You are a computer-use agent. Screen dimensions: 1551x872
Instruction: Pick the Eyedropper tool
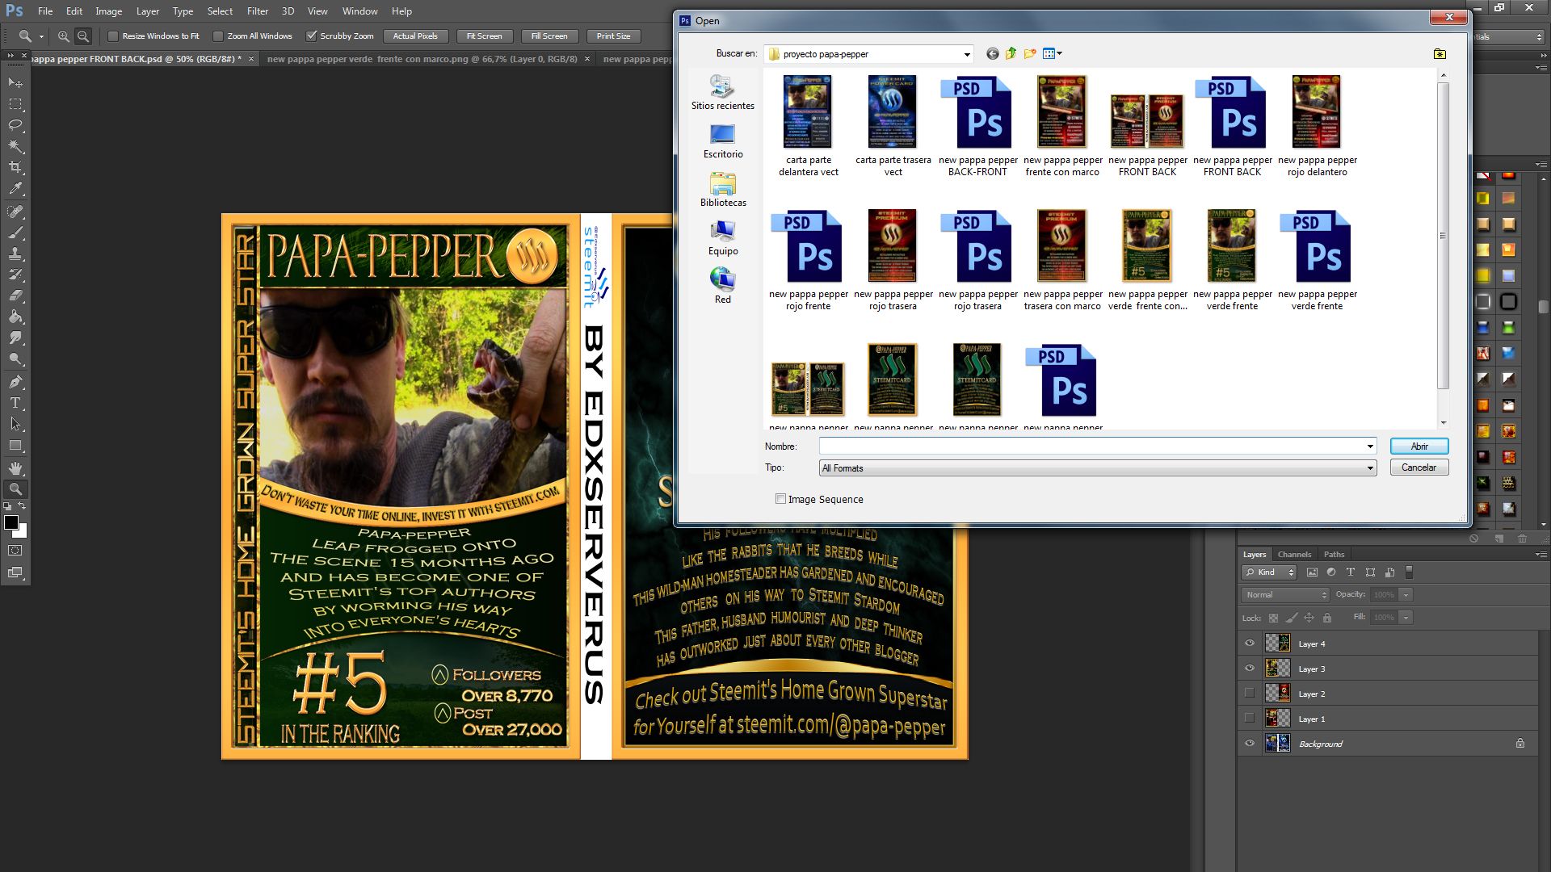[x=15, y=189]
